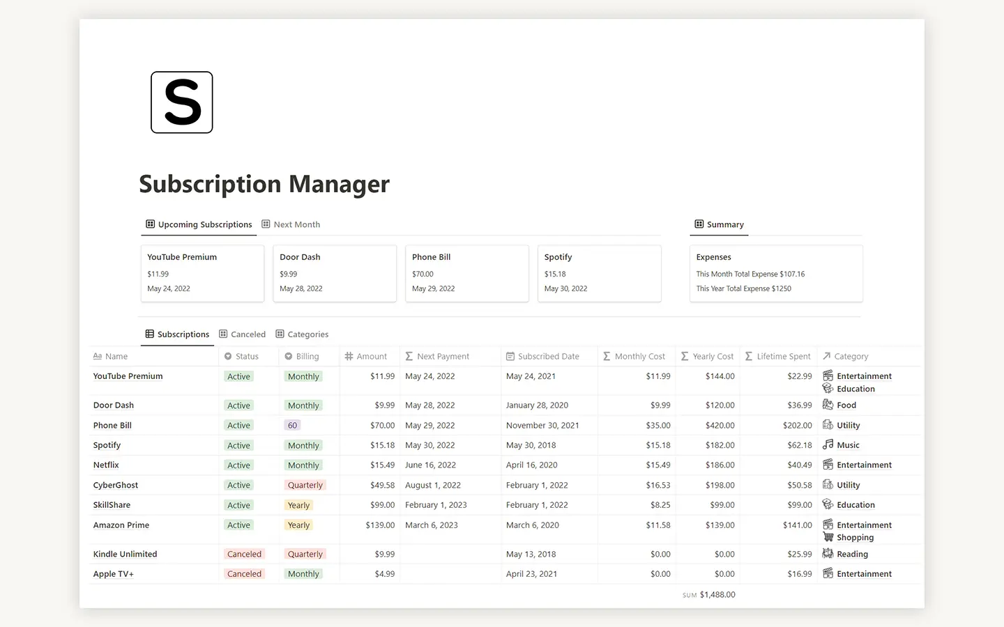The width and height of the screenshot is (1004, 627).
Task: Click the $99.00 amount cell for SkillShare
Action: coord(383,505)
